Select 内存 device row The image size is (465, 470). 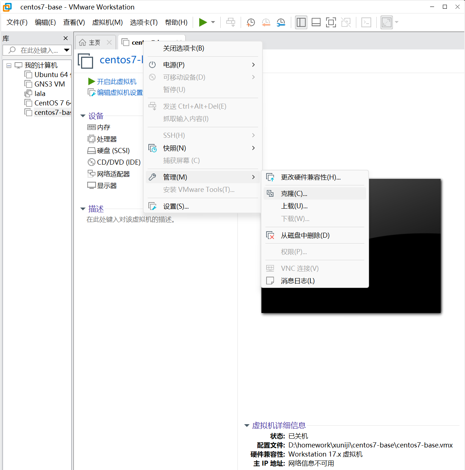[99, 128]
